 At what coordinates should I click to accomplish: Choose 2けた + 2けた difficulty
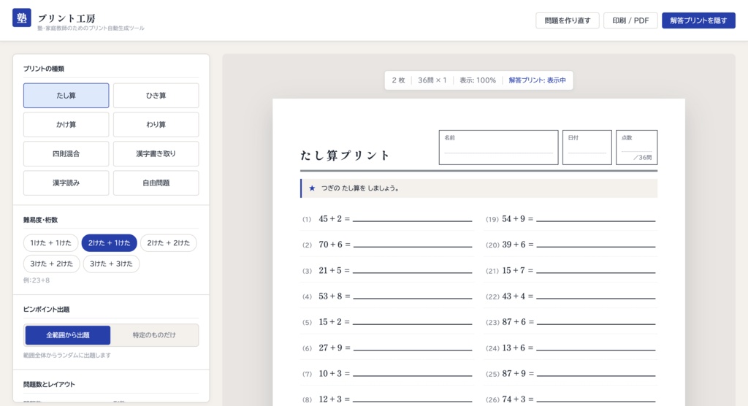click(x=169, y=243)
